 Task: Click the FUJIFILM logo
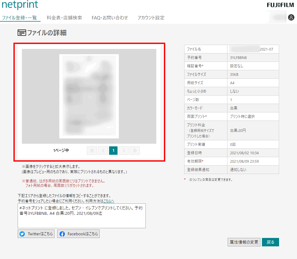[280, 4]
